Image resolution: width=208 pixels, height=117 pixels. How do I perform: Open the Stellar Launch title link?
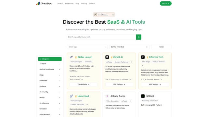click(85, 57)
